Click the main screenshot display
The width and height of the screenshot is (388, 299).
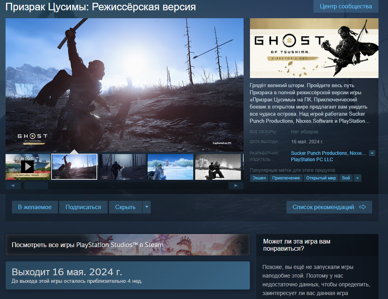point(124,85)
